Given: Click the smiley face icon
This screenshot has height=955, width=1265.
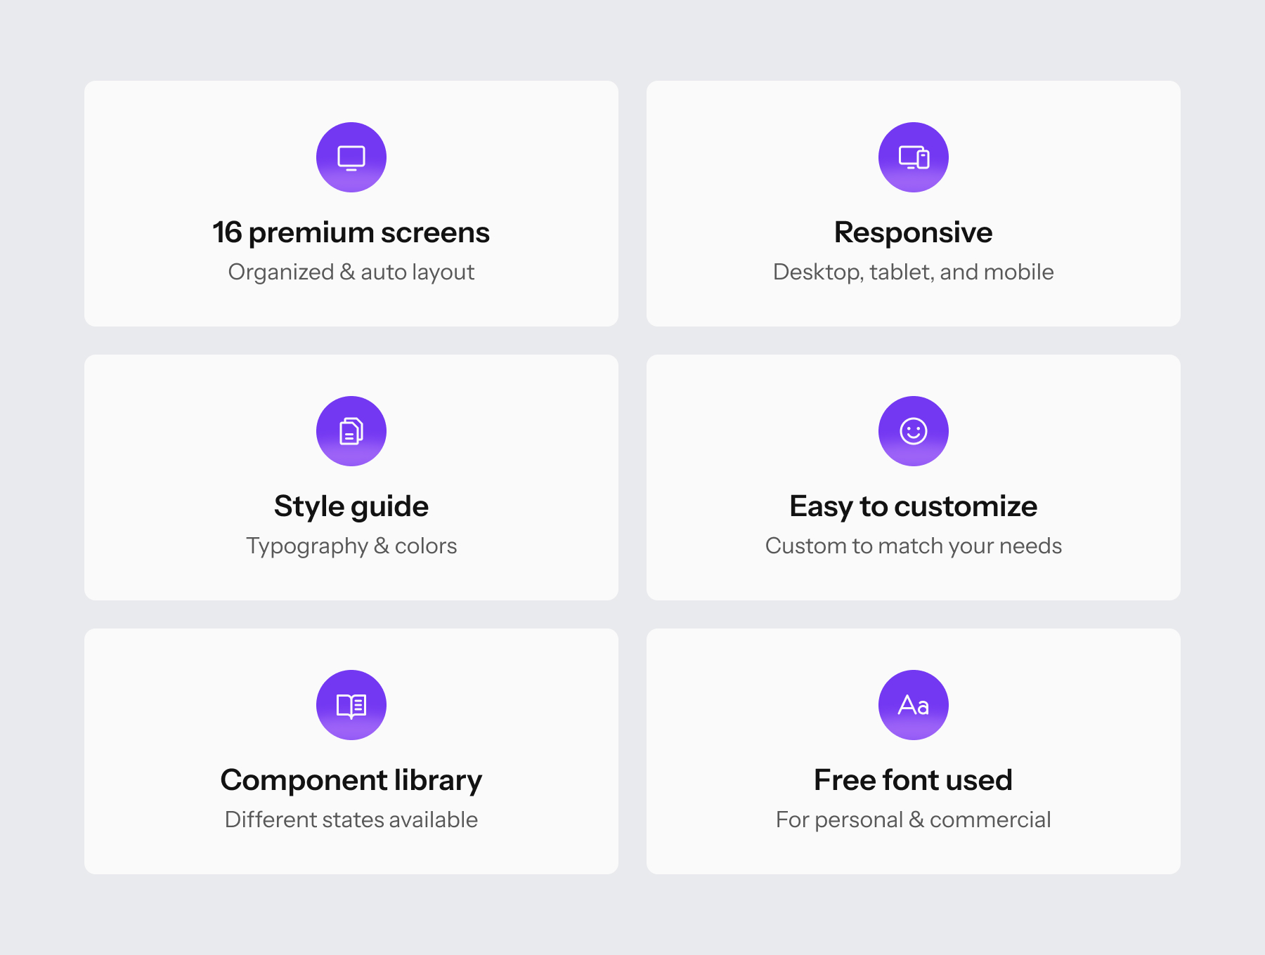Looking at the screenshot, I should point(914,431).
